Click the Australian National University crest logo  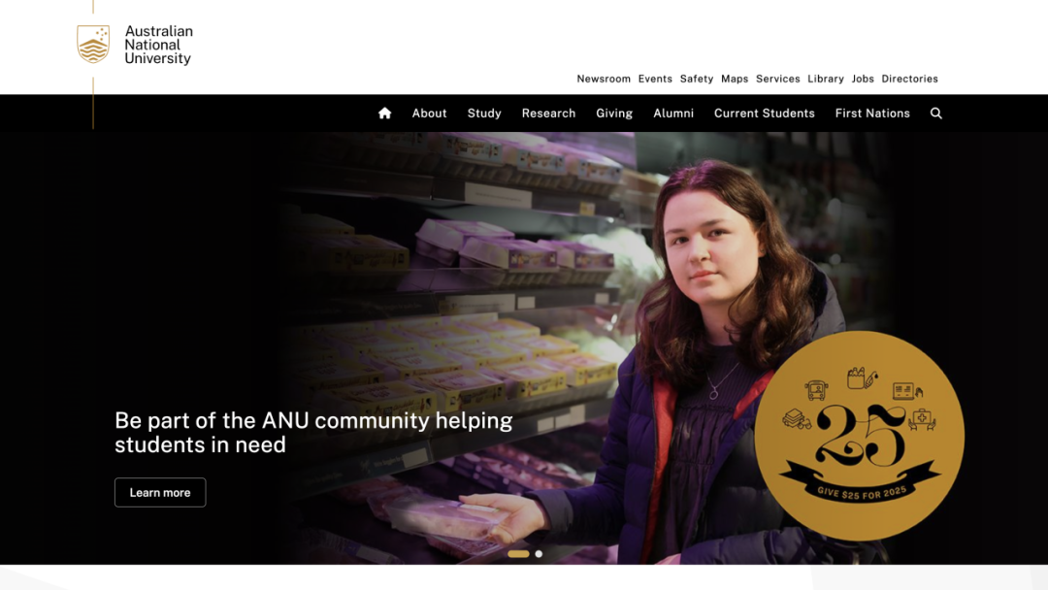(93, 44)
